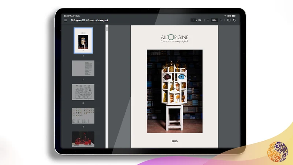293x165 pixels.
Task: Open the hamburger sidebar menu
Action: 66,20
